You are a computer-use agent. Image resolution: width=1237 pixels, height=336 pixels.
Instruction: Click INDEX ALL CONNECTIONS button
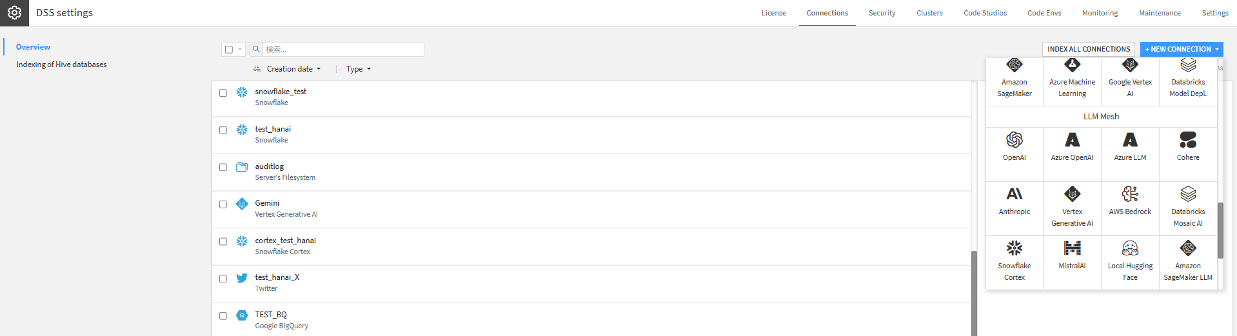pyautogui.click(x=1089, y=49)
